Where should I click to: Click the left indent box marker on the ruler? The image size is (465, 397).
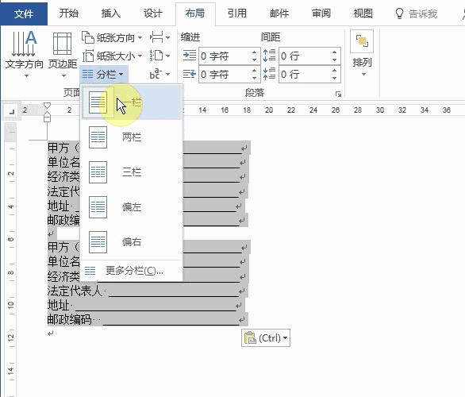47,118
